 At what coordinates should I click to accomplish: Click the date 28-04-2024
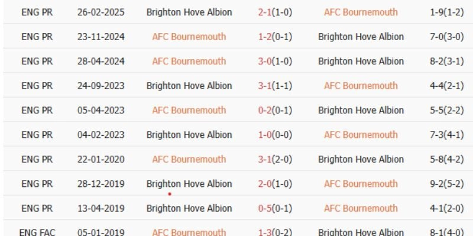click(x=101, y=61)
